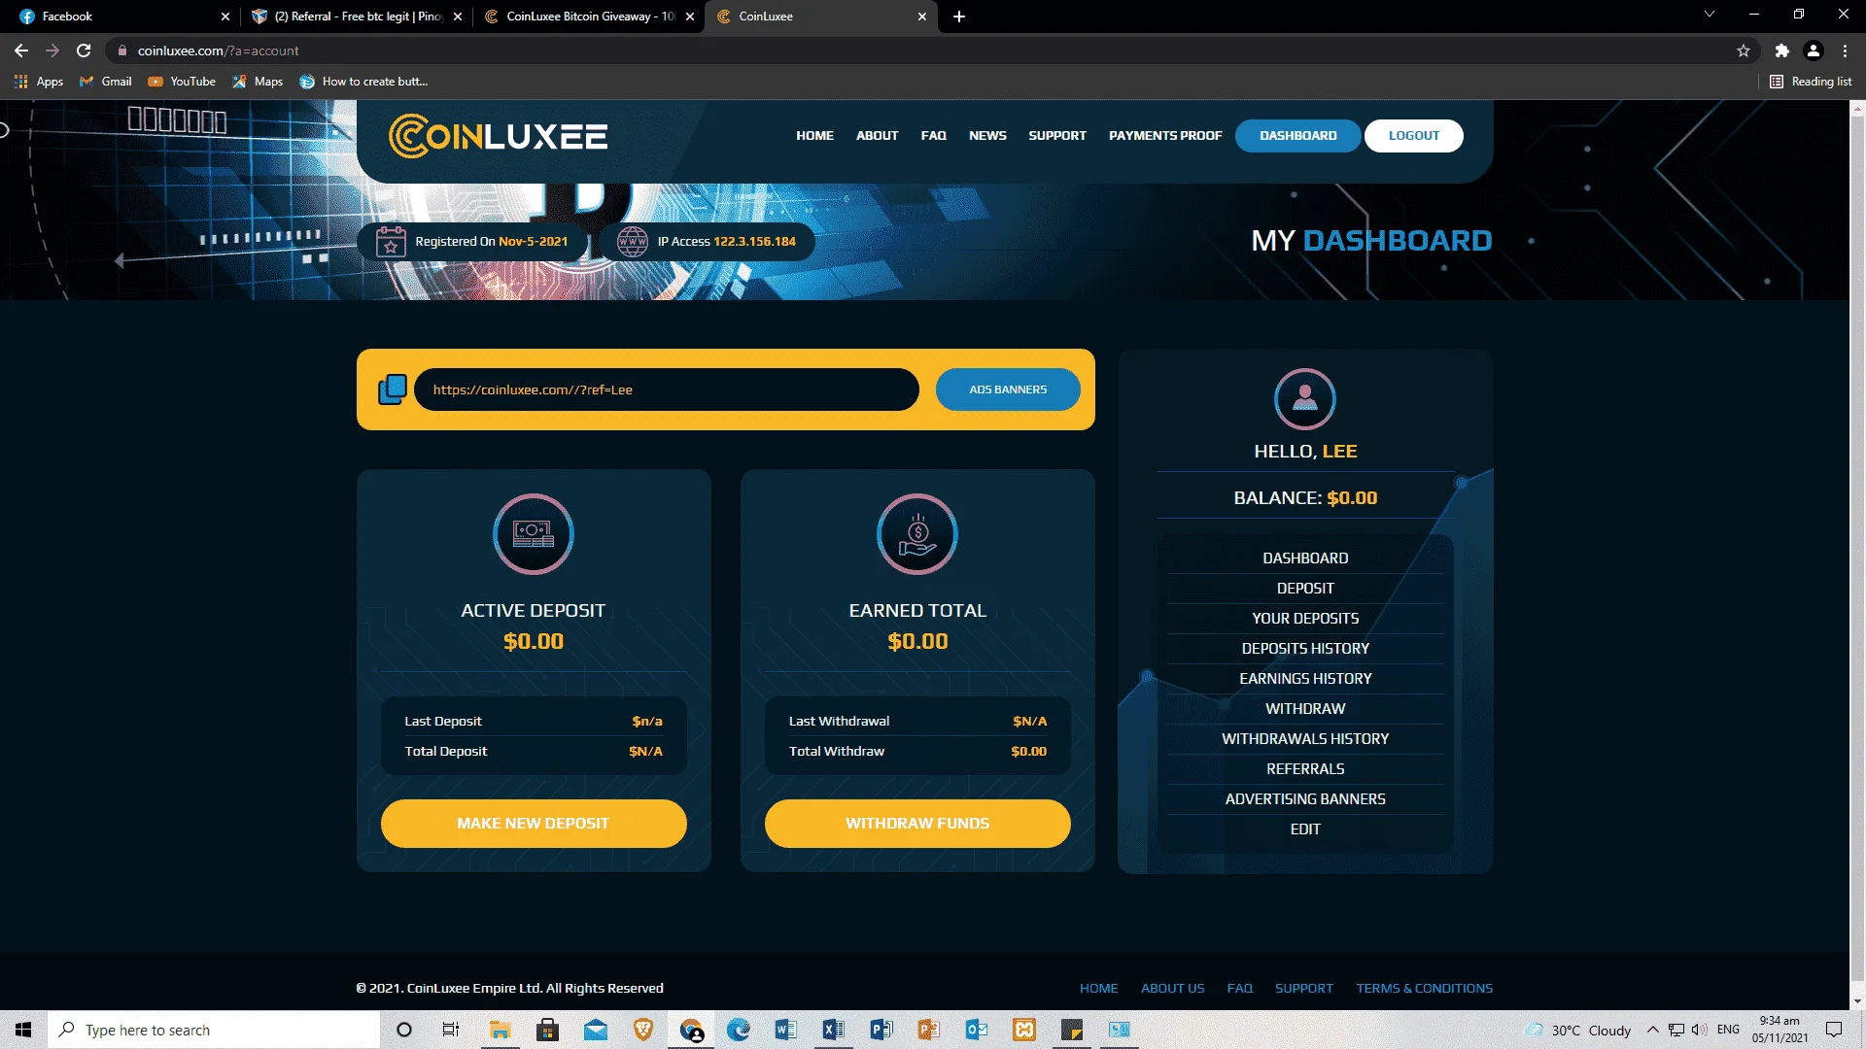Screen dimensions: 1866x1049
Task: Open ABOUT US in the footer
Action: pos(1172,989)
